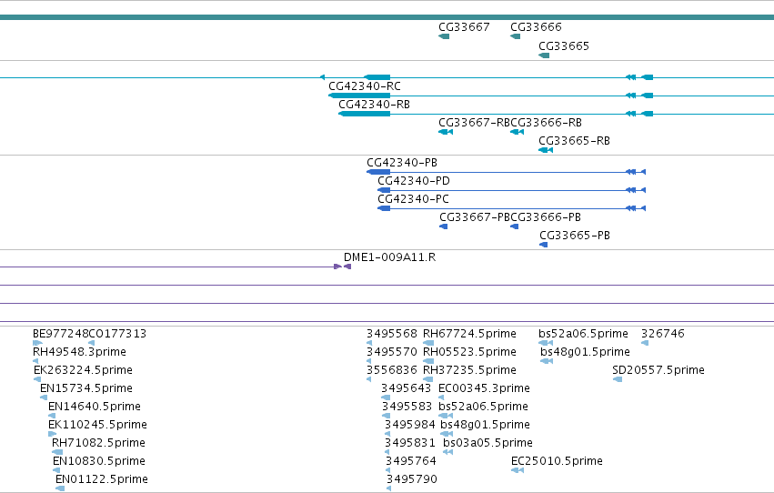This screenshot has width=774, height=493.
Task: Open the CG33665-PB protein label
Action: [x=575, y=236]
